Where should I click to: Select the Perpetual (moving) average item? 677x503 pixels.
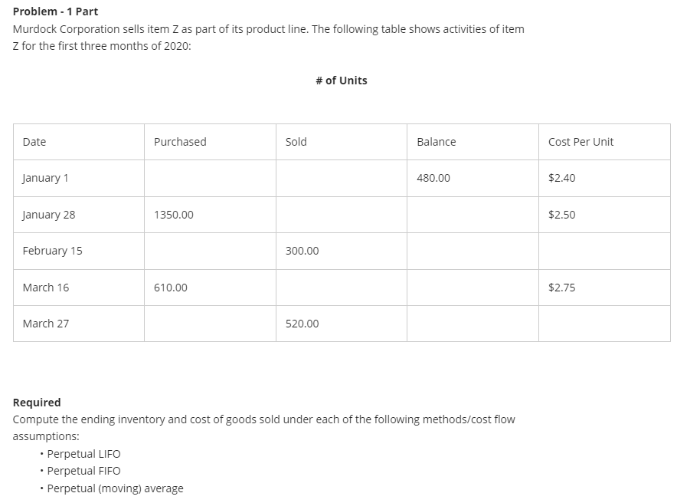tap(116, 488)
